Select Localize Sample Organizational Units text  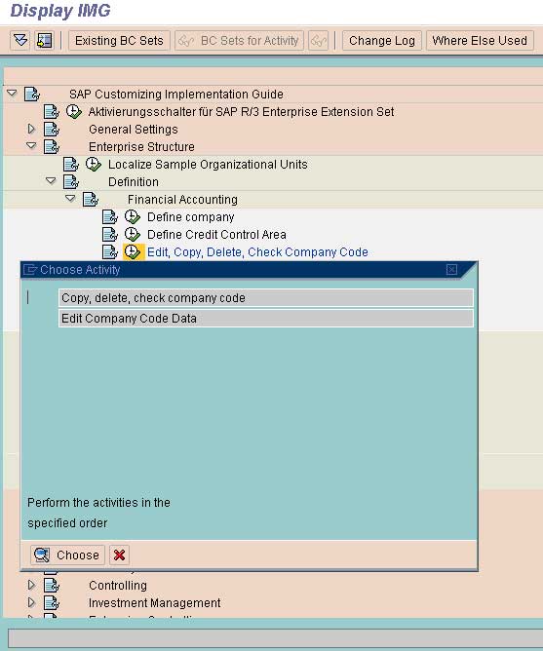point(208,165)
